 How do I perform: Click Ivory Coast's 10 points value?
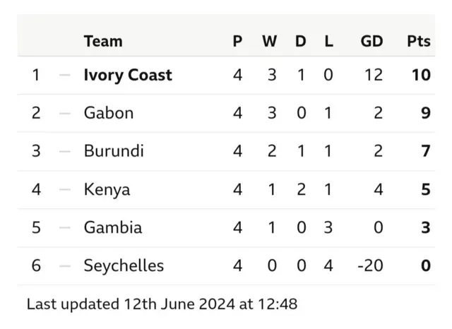click(421, 75)
